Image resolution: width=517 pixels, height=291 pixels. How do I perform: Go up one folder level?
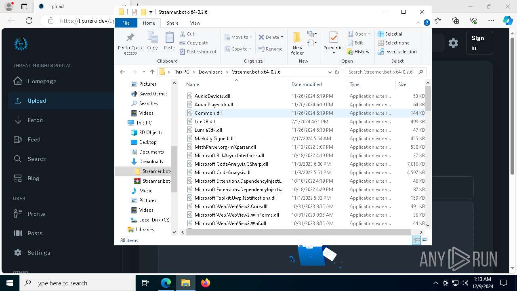point(152,72)
